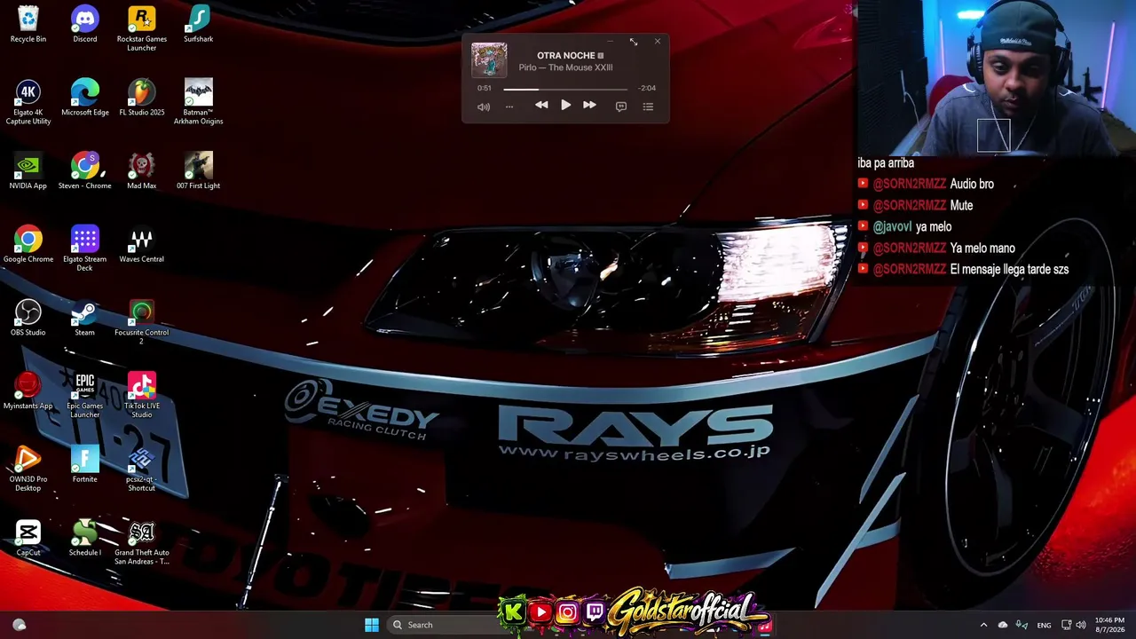
Task: Click the "Pirlo — The Mouse XXIII" link
Action: (x=565, y=67)
